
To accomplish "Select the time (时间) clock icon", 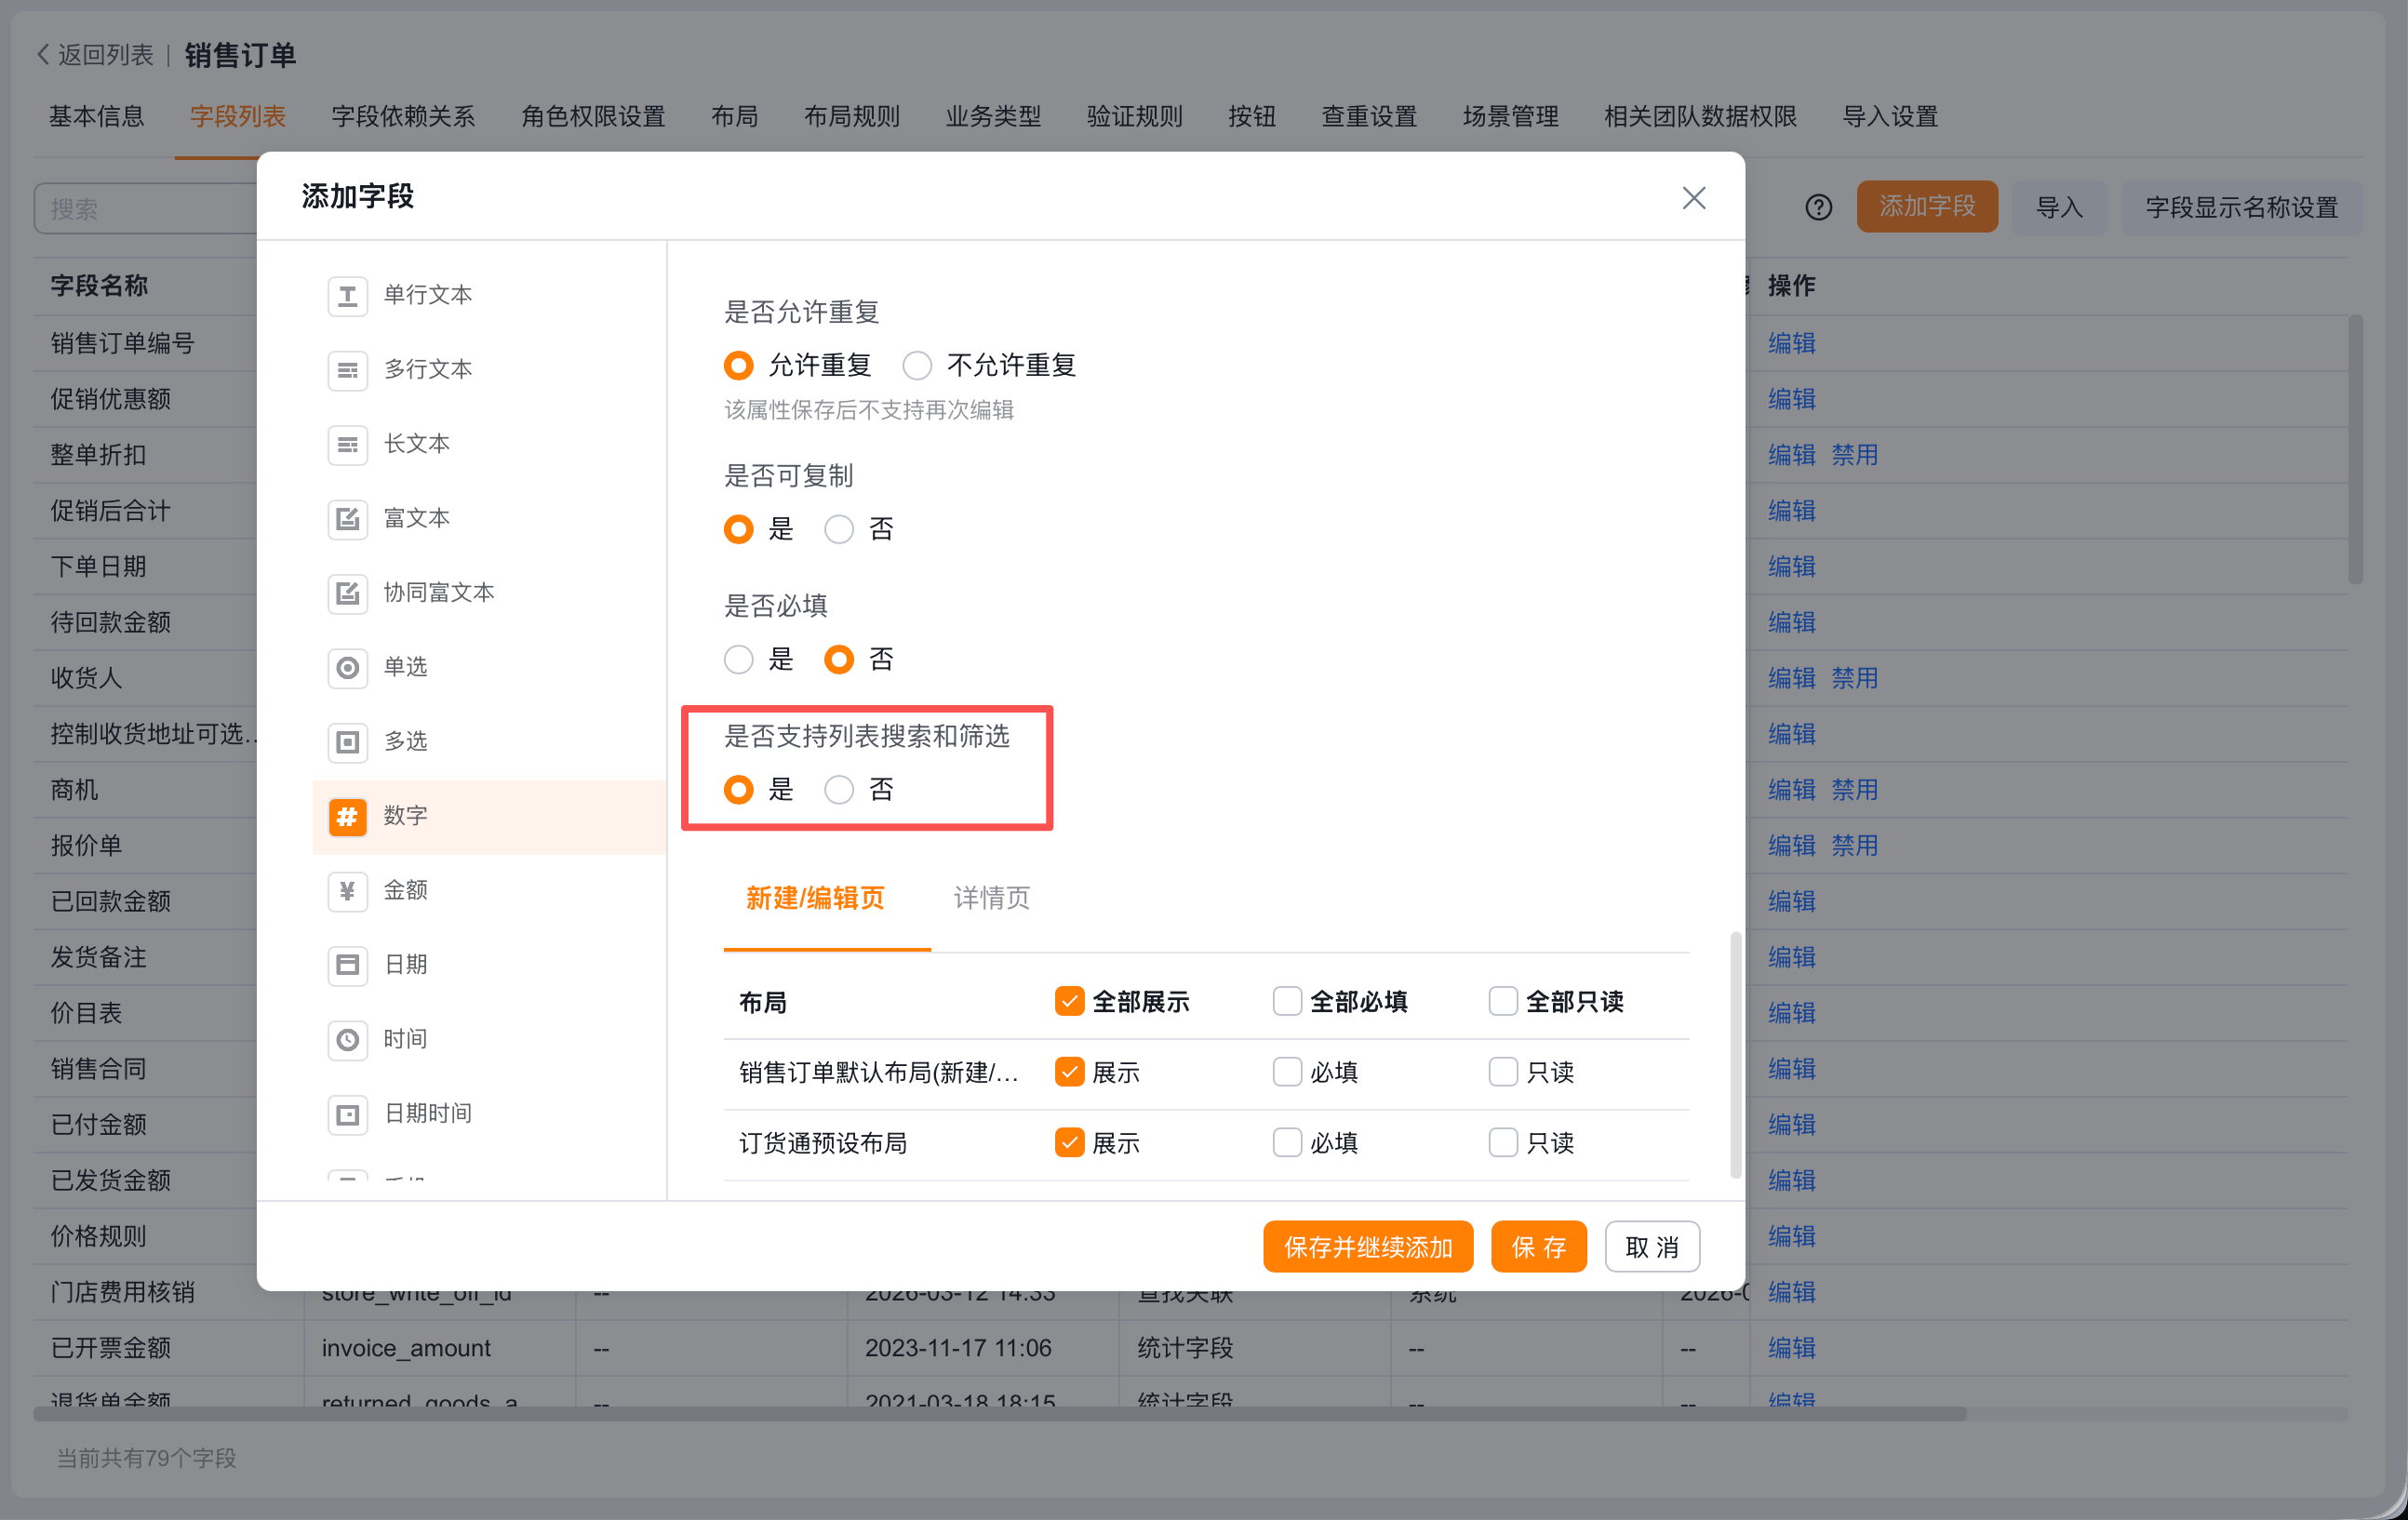I will [347, 1040].
